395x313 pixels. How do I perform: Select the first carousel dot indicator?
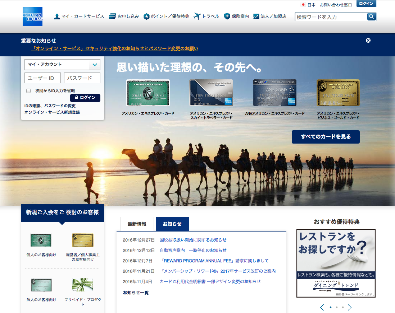(x=331, y=307)
